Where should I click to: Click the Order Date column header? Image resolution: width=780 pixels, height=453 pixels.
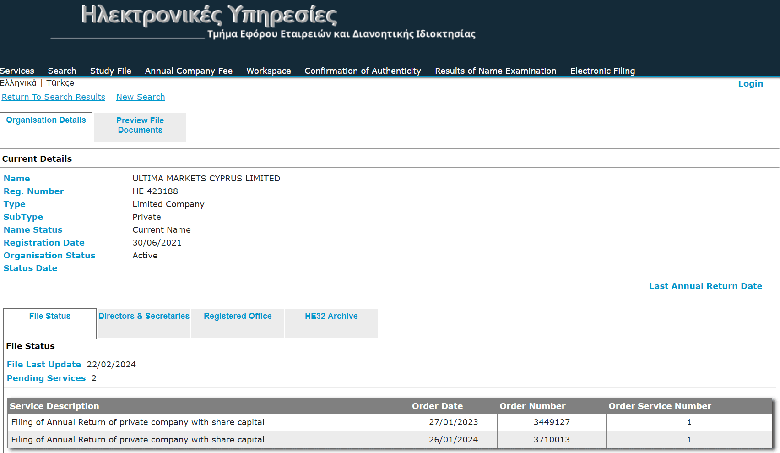point(437,406)
